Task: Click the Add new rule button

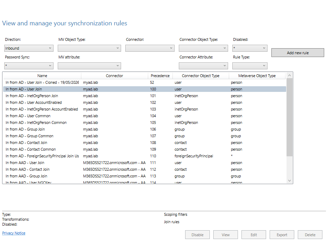Action: tap(297, 53)
